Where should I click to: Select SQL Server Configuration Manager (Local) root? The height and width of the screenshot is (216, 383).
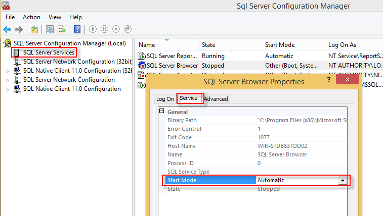[70, 43]
